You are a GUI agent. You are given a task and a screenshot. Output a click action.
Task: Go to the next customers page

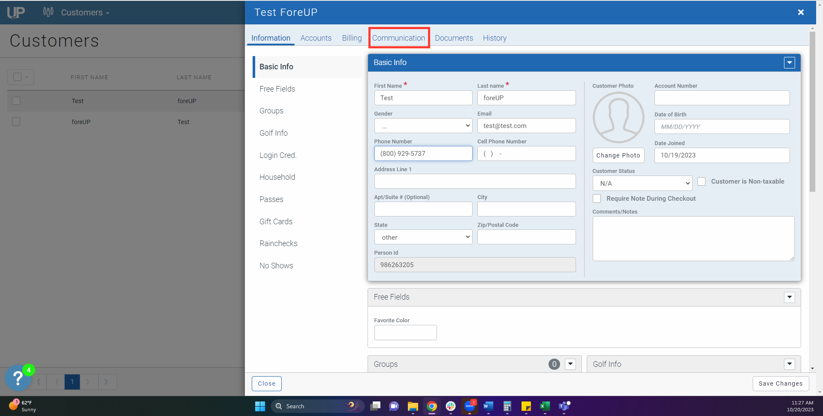click(x=88, y=382)
